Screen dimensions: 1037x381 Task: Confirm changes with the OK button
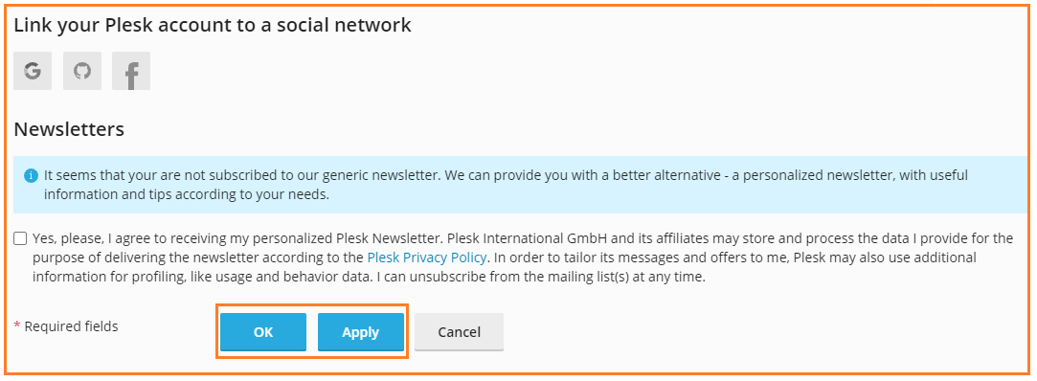263,332
